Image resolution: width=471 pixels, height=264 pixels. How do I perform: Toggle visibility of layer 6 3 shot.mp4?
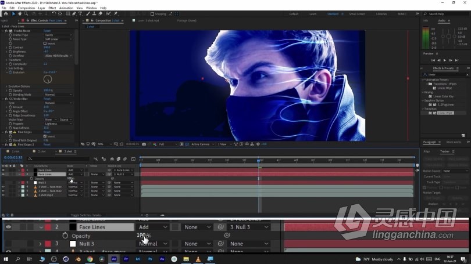tap(3, 195)
